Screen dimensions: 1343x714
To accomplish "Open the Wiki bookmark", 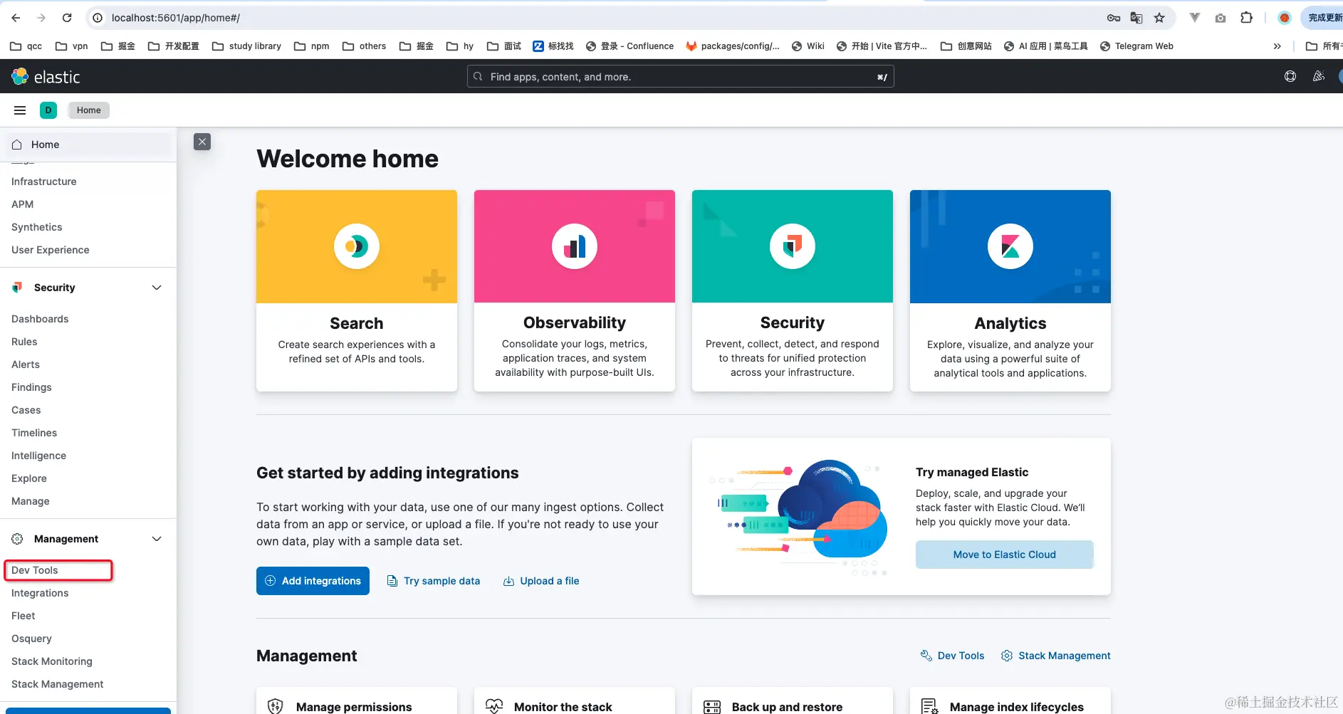I will tap(808, 46).
